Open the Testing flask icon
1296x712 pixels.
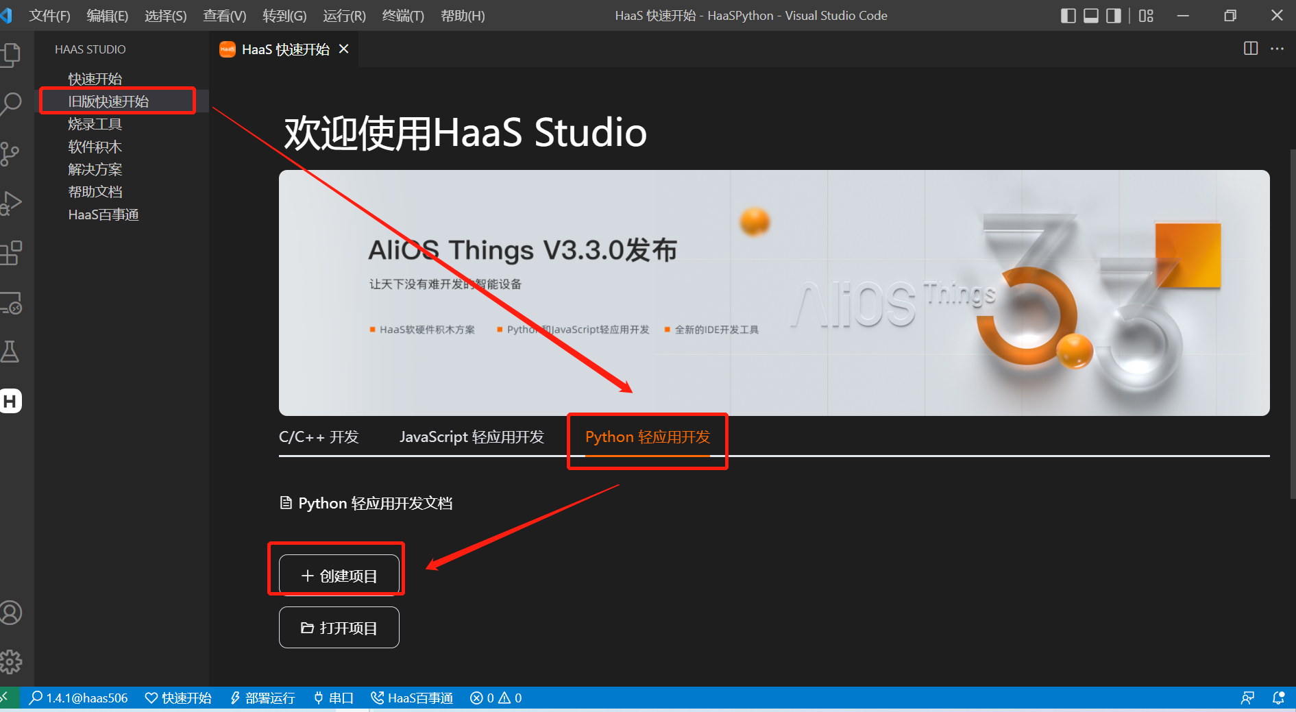10,352
